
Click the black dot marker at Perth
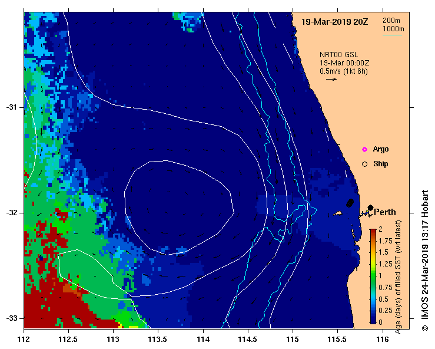[370, 208]
